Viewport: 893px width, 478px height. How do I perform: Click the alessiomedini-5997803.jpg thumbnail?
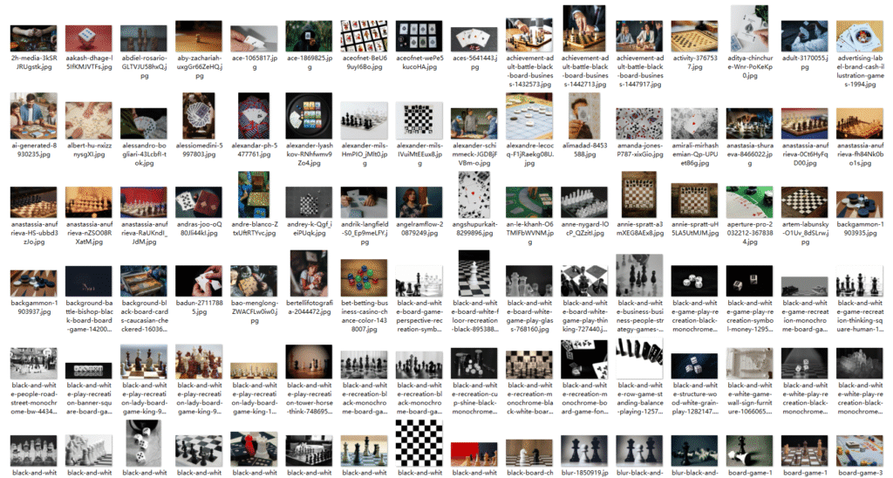[x=199, y=116]
